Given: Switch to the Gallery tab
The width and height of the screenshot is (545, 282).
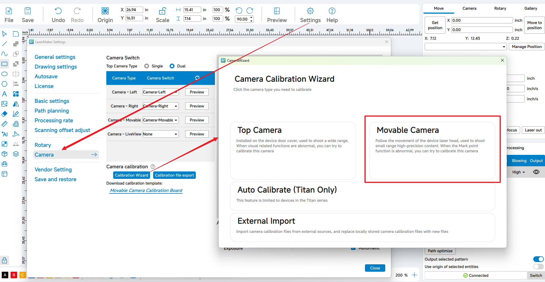Looking at the screenshot, I should pos(531,8).
